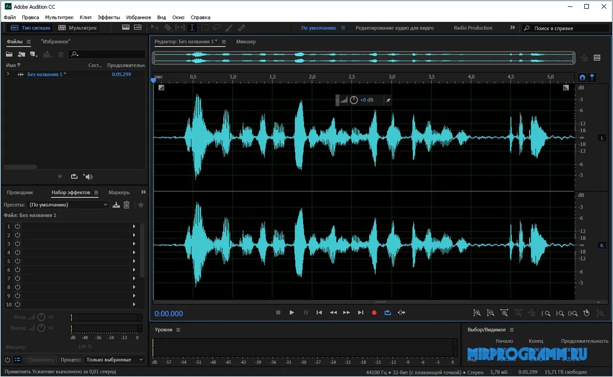Open the Эффекты menu
613x377 pixels.
(109, 17)
